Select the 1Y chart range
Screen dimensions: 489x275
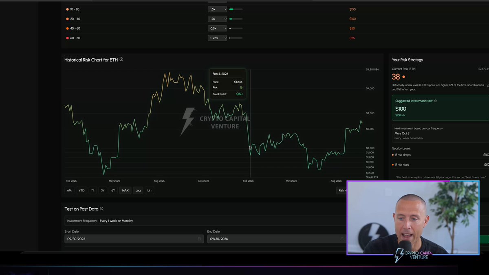(x=93, y=190)
